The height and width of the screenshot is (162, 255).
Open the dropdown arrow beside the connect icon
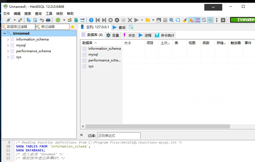(x=15, y=20)
